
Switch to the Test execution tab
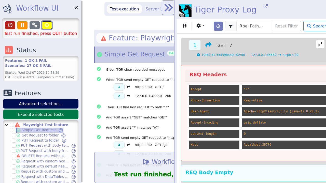[x=124, y=9]
